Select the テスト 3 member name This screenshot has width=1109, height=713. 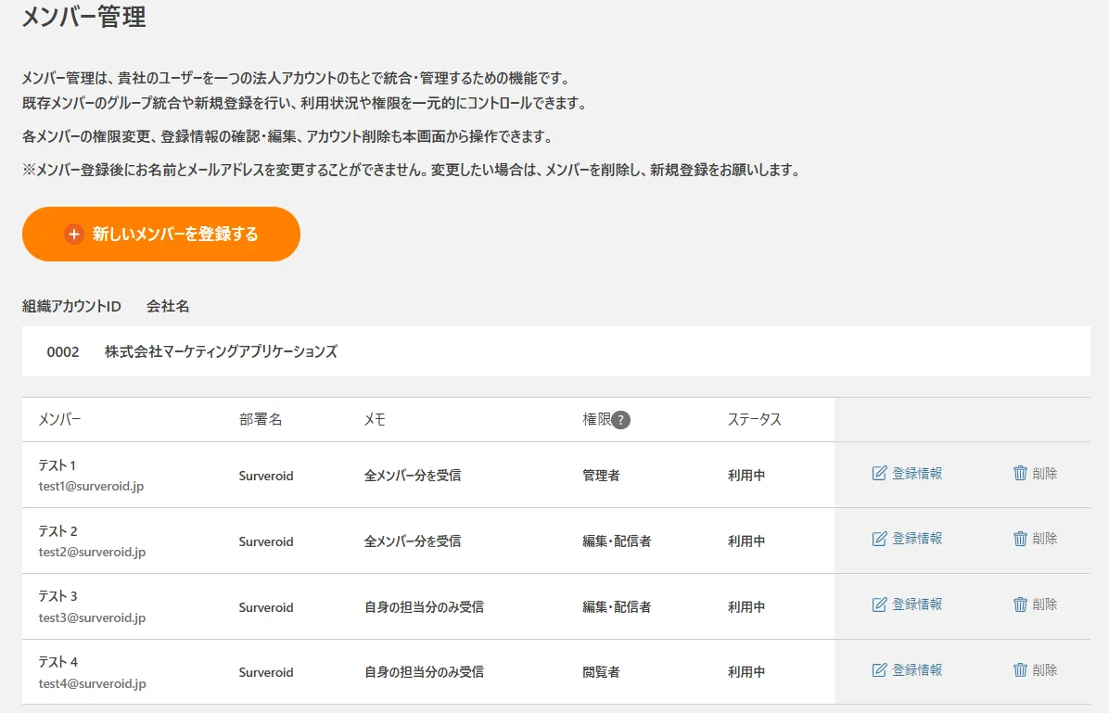[58, 596]
